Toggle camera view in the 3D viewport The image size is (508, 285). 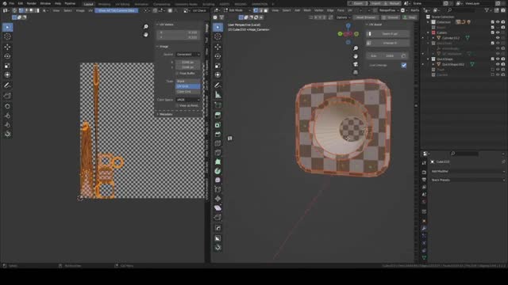tap(356, 64)
